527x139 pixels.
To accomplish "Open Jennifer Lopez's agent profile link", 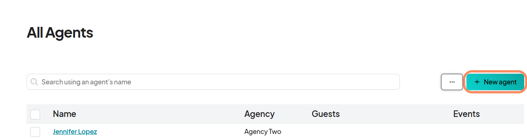I will click(x=75, y=132).
